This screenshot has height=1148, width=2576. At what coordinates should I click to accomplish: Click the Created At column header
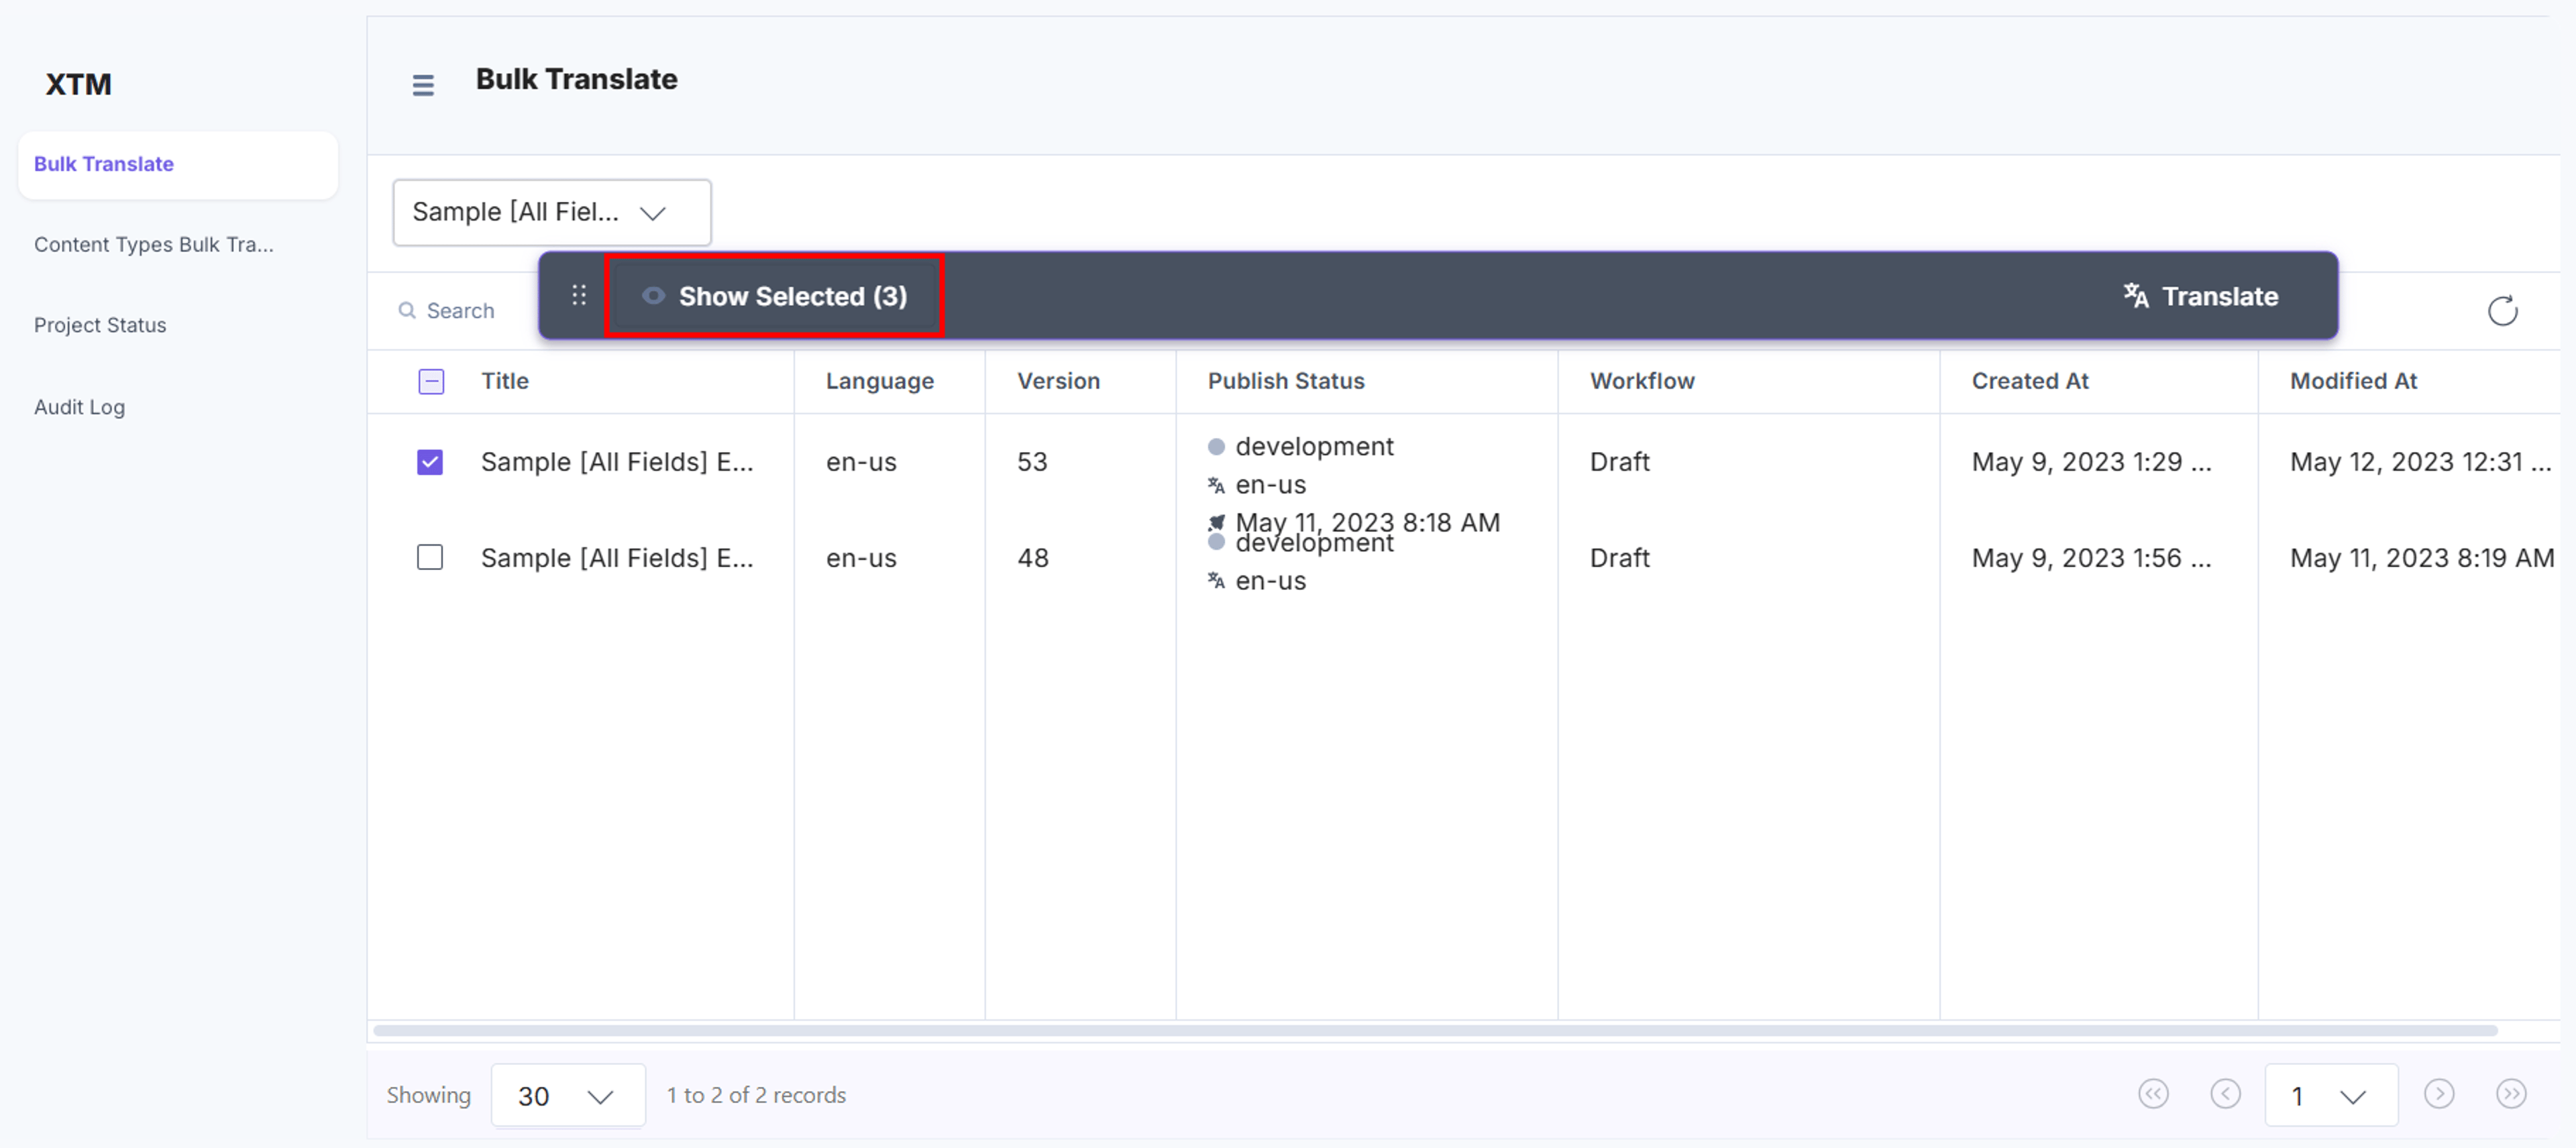[2030, 381]
